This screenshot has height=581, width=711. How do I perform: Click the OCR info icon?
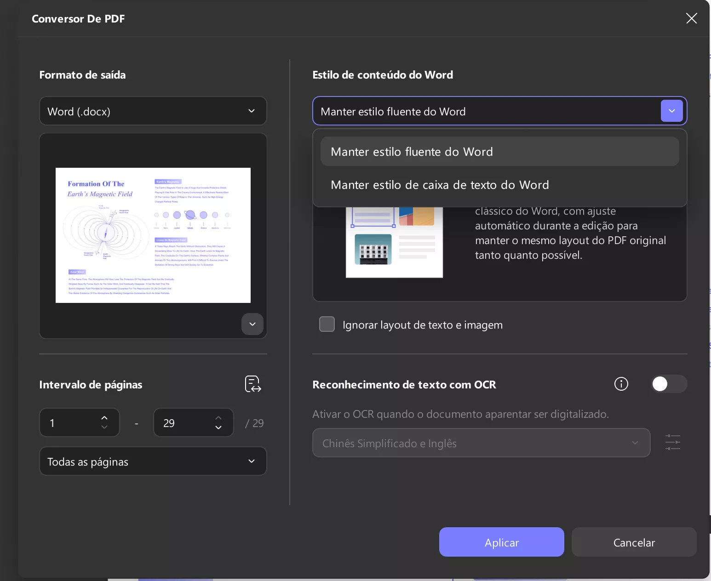pos(621,384)
